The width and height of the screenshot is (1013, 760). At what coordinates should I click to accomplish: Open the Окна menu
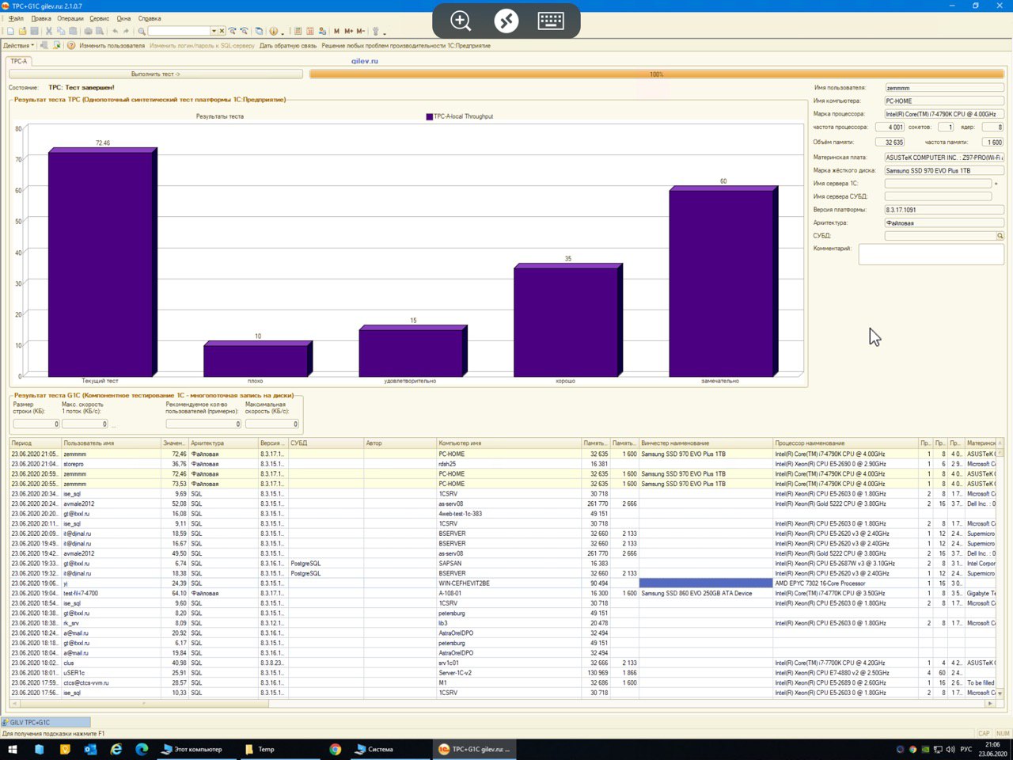[124, 18]
